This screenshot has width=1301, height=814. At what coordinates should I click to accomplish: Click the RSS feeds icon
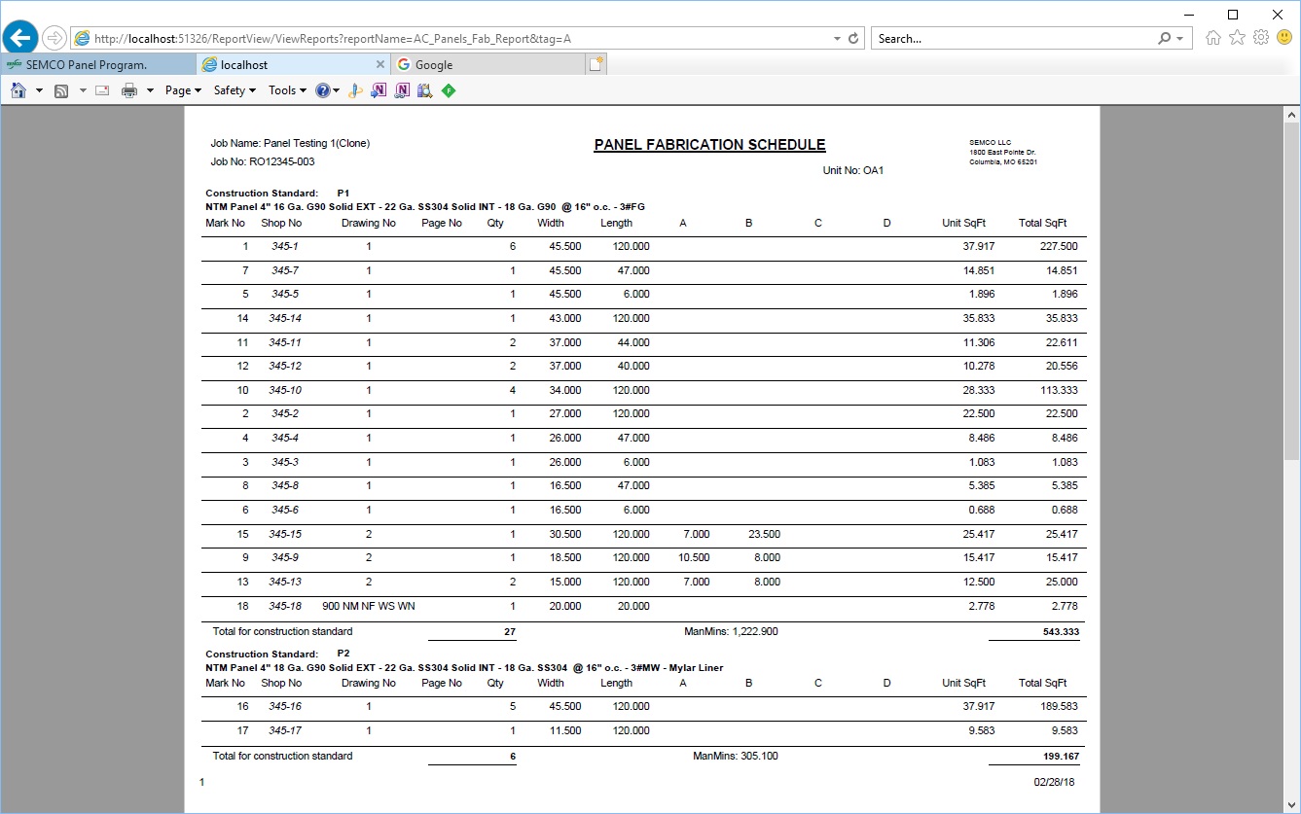61,90
